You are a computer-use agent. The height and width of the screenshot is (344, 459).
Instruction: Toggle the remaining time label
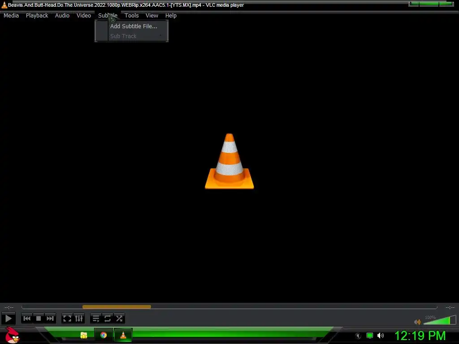[x=450, y=307]
